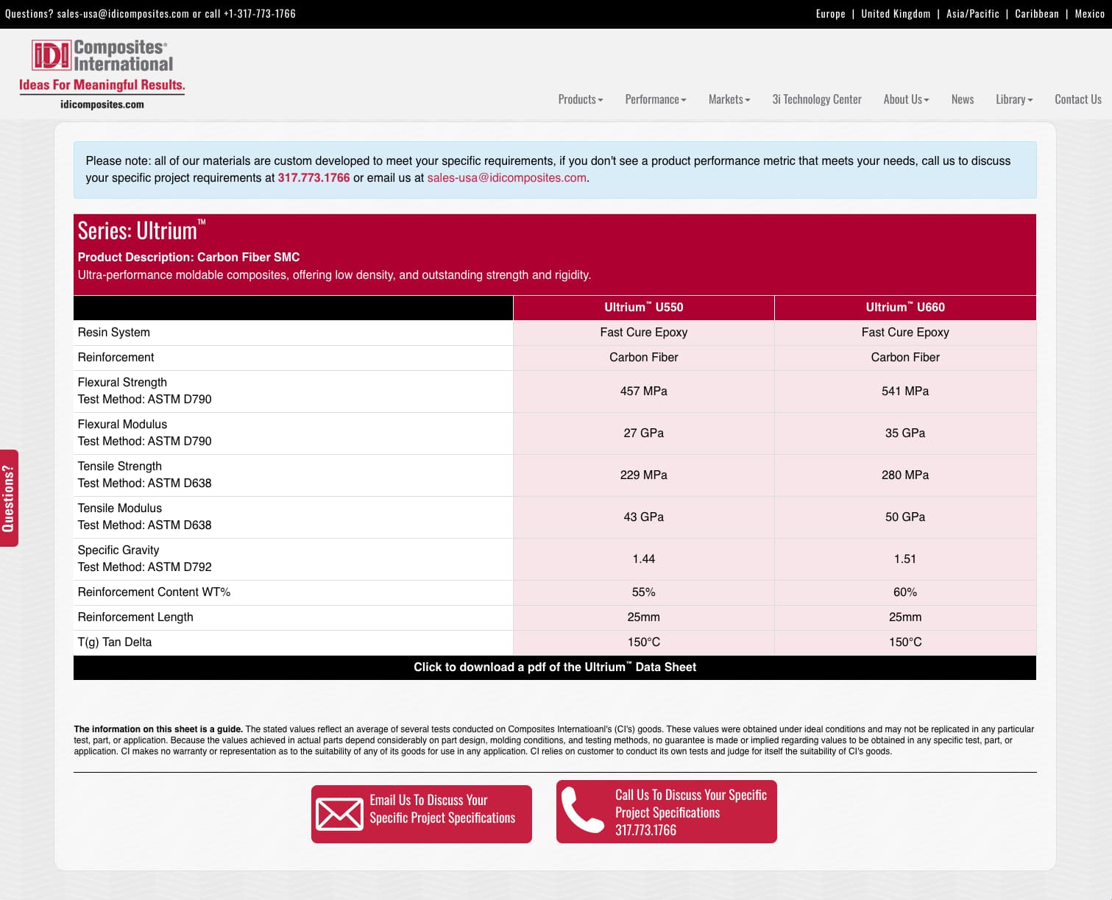The width and height of the screenshot is (1112, 900).
Task: Choose the Asia/Pacific region
Action: [x=973, y=14]
